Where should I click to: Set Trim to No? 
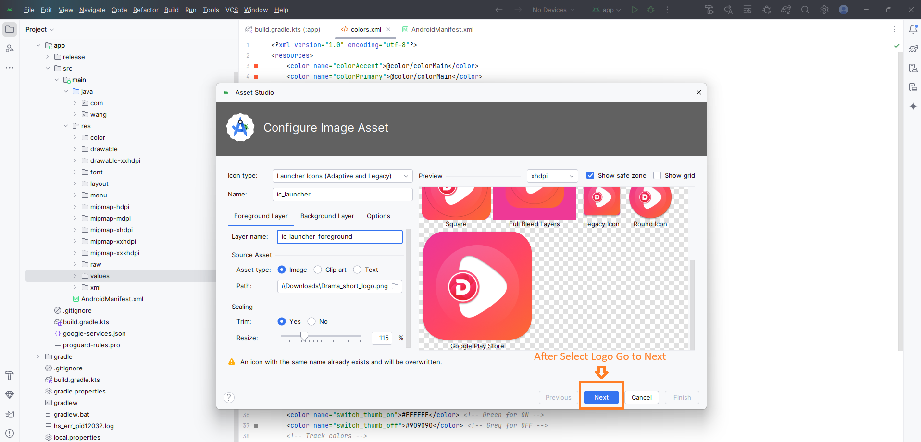[311, 321]
